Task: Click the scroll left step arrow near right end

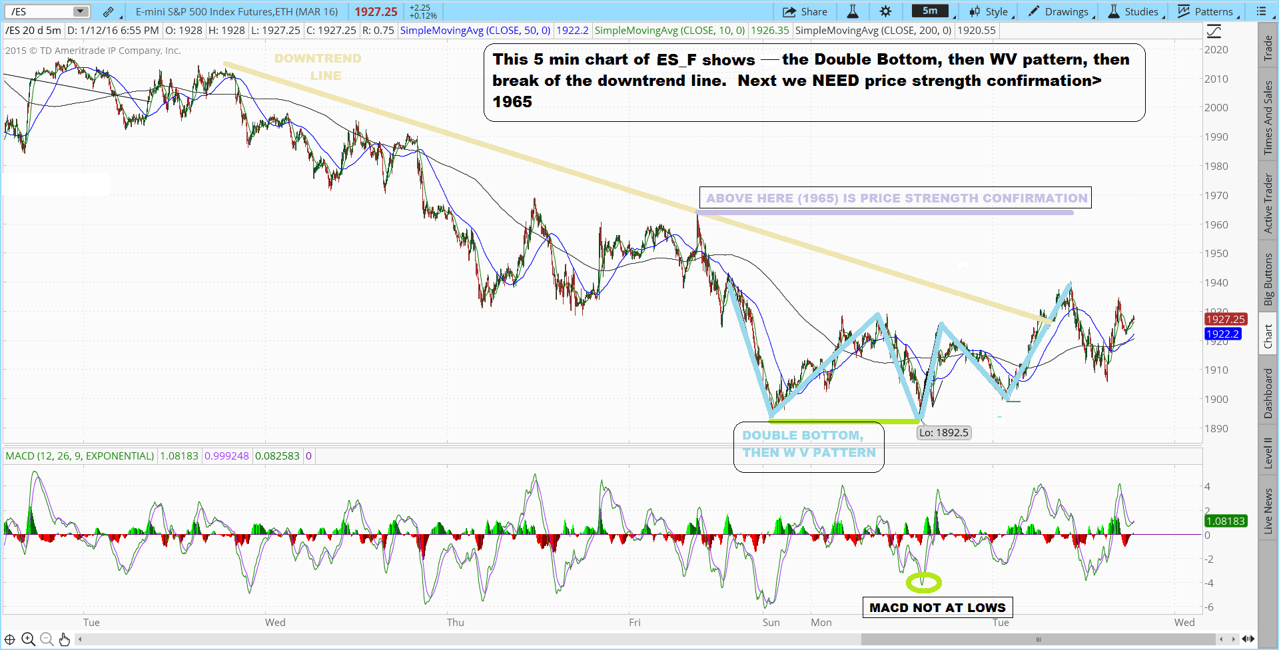Action: (1221, 639)
